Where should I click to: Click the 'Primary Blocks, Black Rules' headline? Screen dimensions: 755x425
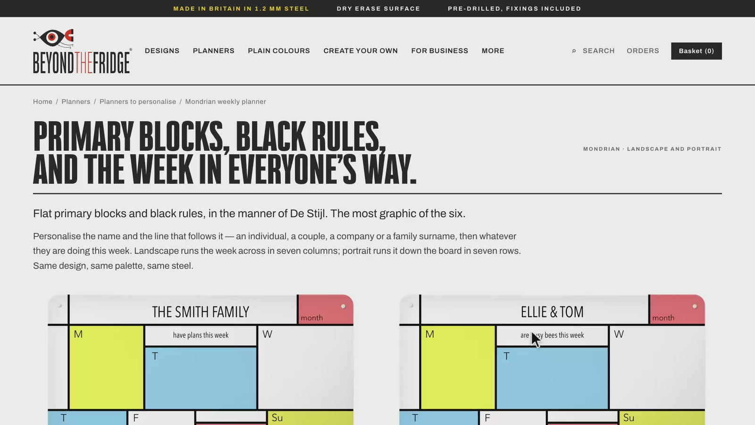coord(225,153)
